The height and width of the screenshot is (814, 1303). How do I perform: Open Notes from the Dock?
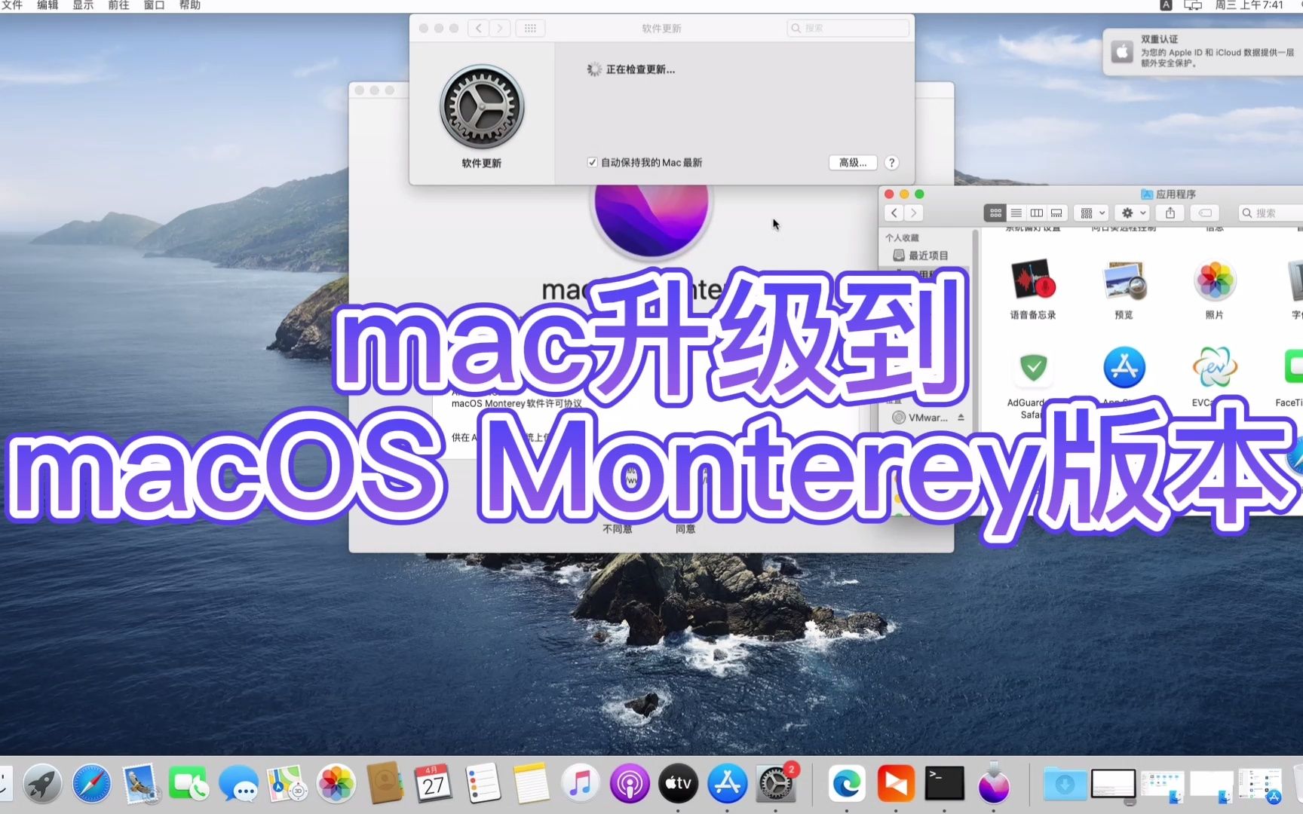[x=532, y=785]
